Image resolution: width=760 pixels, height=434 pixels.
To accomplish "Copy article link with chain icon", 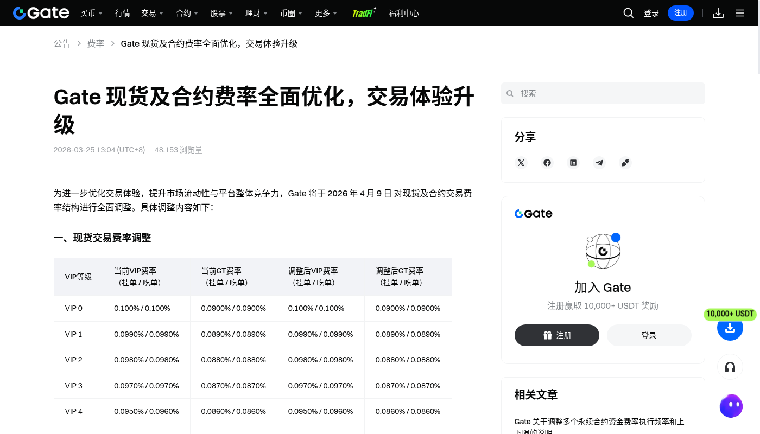I will [625, 163].
